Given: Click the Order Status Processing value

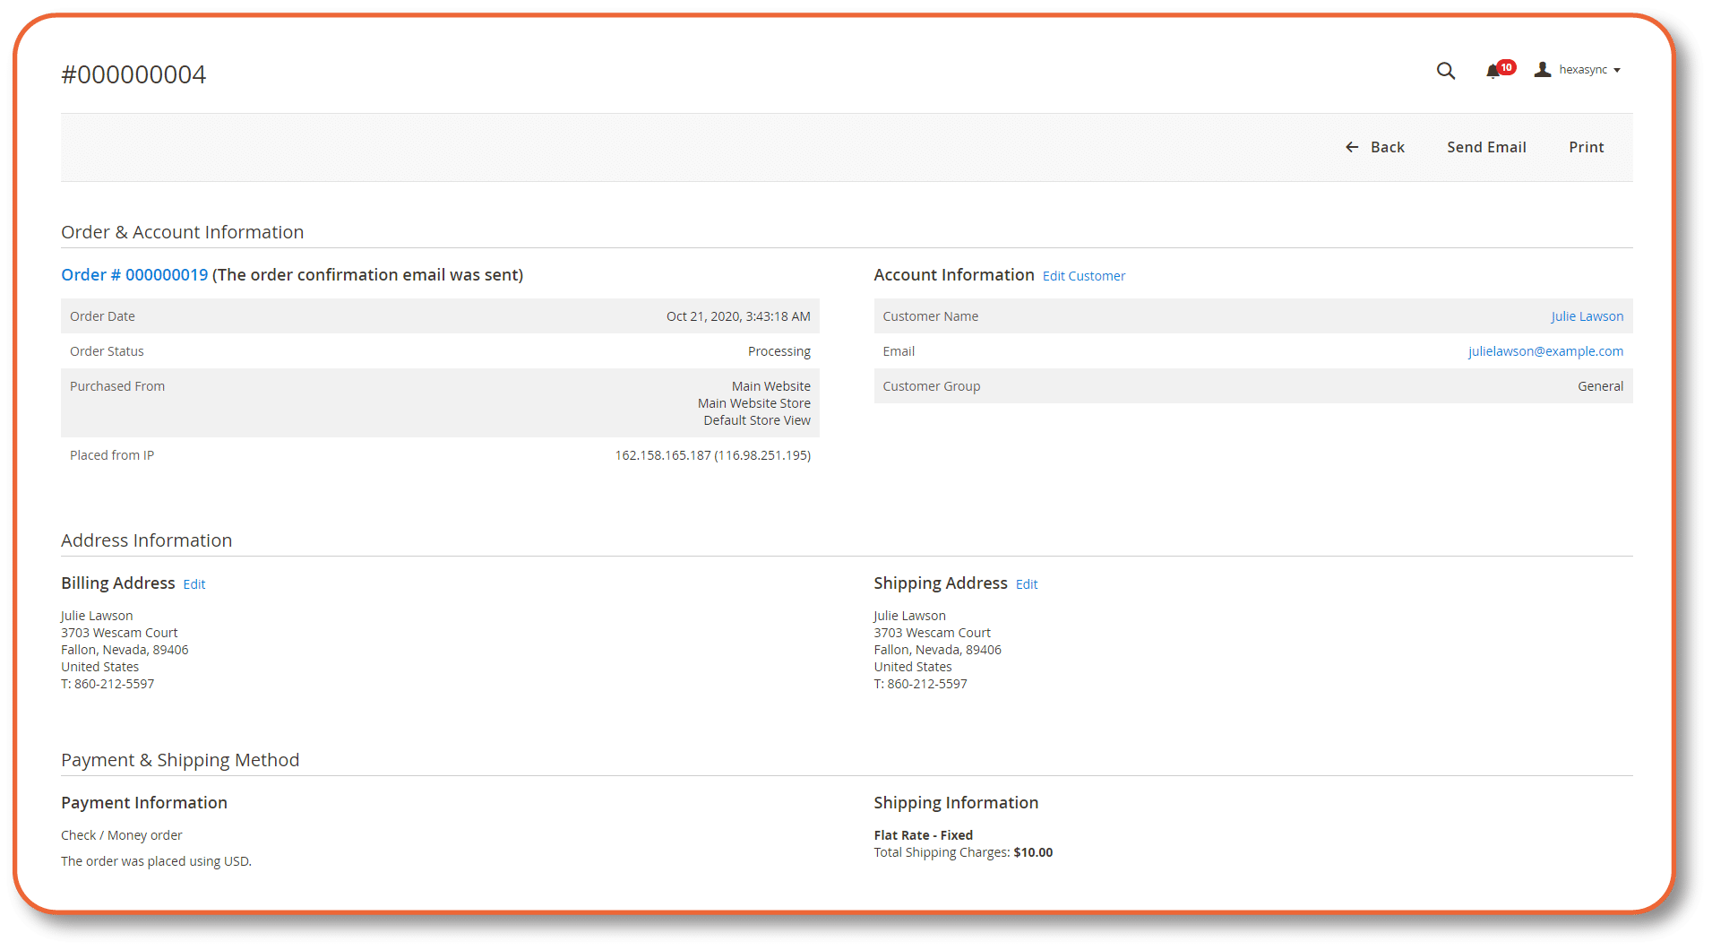Looking at the screenshot, I should click(x=779, y=350).
